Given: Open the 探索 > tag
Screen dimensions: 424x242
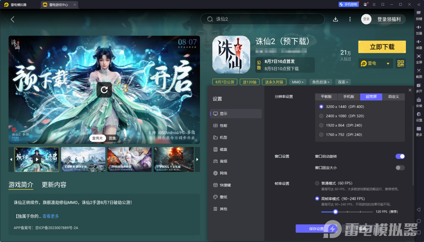Looking at the screenshot, I should click(343, 82).
